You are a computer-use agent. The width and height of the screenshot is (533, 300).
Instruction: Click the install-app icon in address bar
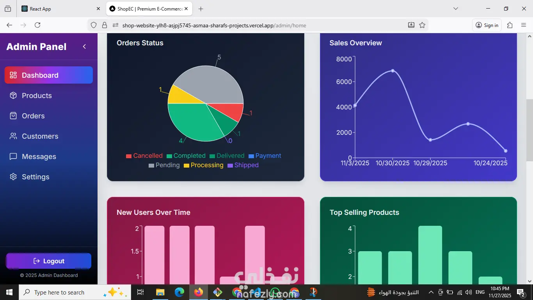click(411, 25)
